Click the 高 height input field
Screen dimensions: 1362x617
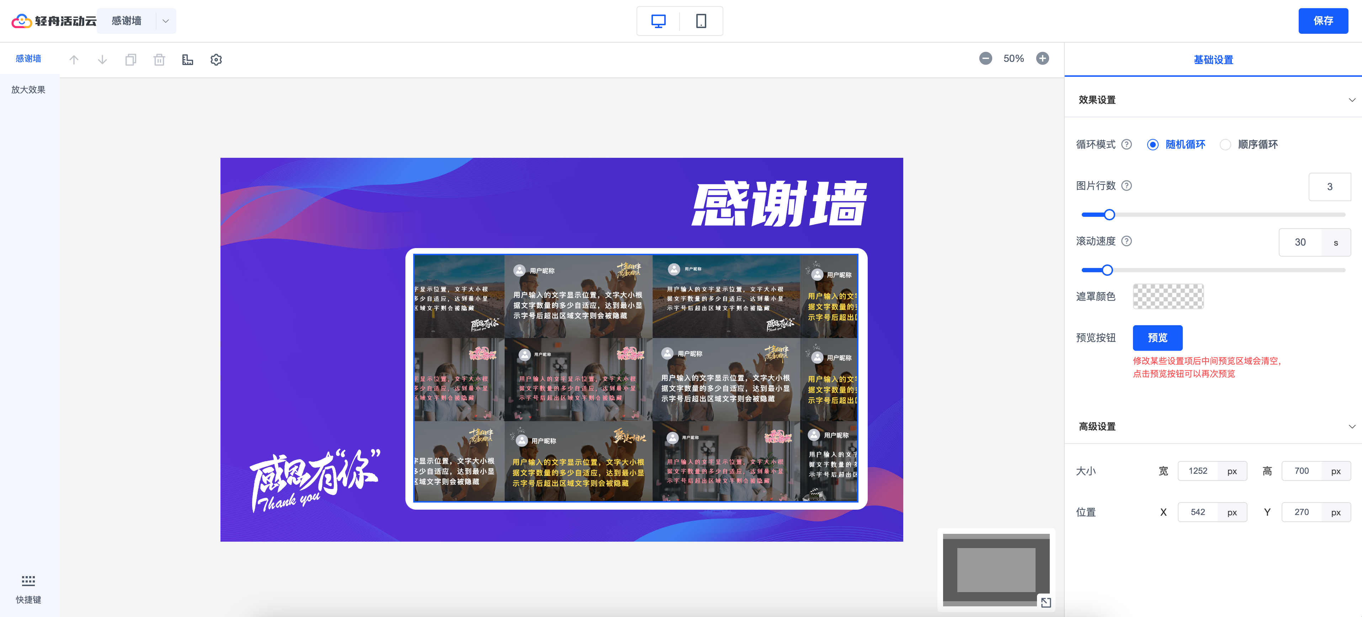coord(1301,471)
